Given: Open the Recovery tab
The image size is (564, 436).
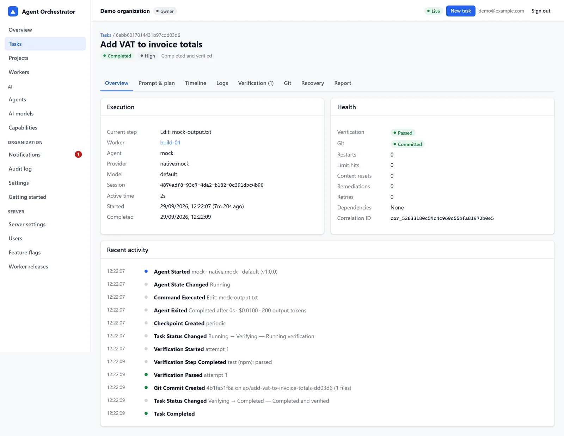Looking at the screenshot, I should (x=313, y=83).
